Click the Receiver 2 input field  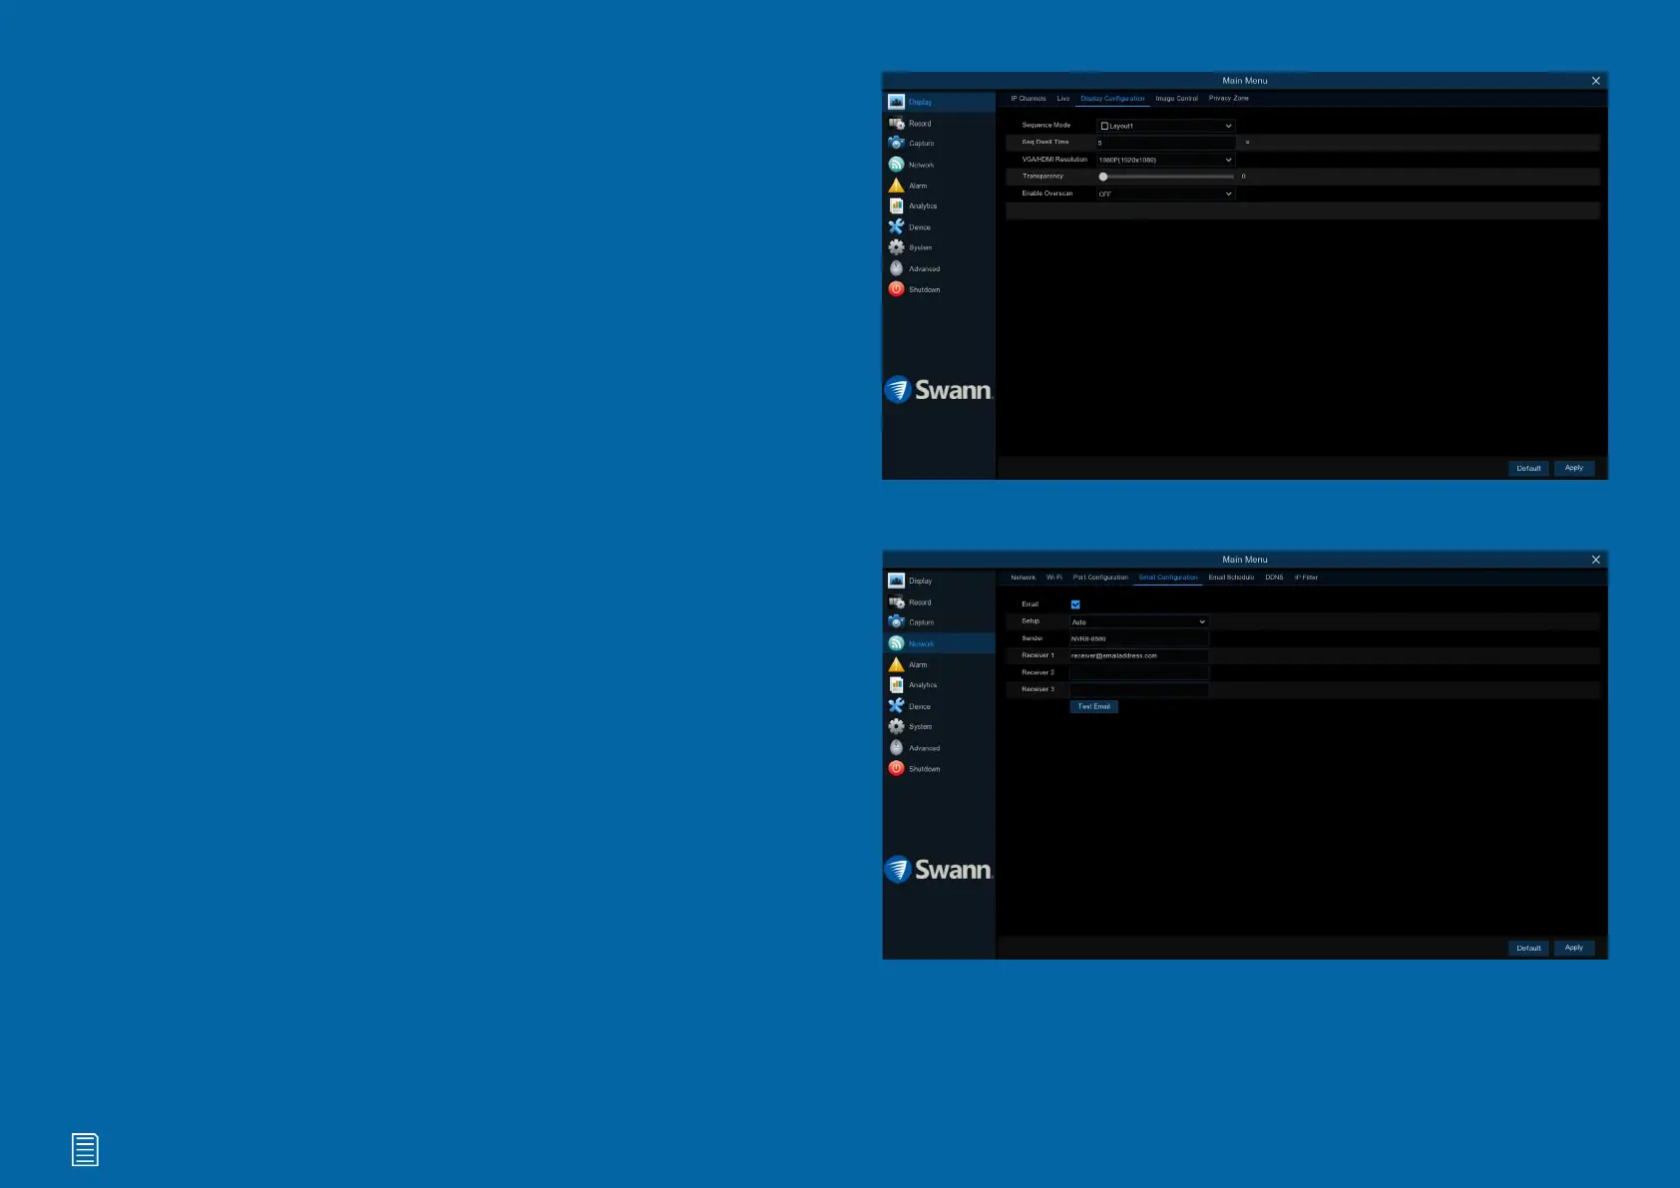click(1138, 672)
